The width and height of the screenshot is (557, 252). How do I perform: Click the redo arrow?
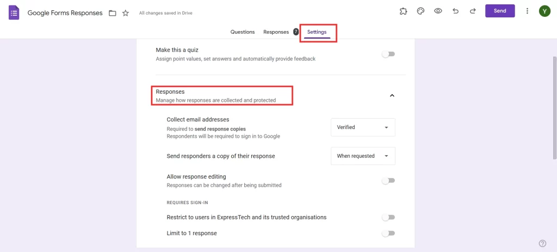pyautogui.click(x=473, y=11)
